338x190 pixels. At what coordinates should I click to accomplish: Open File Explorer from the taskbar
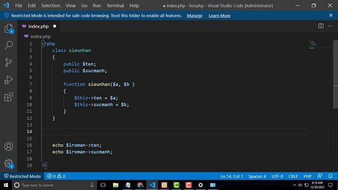pos(116,185)
